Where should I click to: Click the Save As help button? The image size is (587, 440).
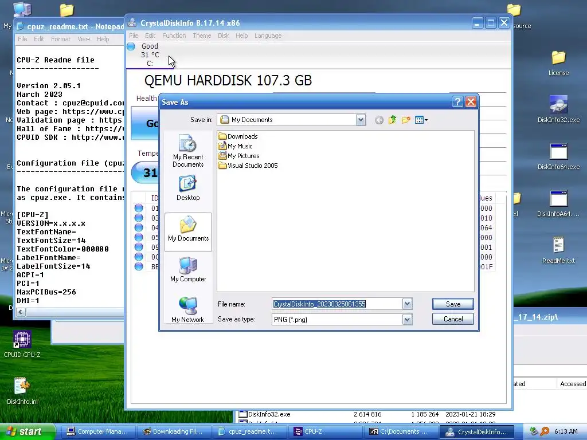pos(457,102)
